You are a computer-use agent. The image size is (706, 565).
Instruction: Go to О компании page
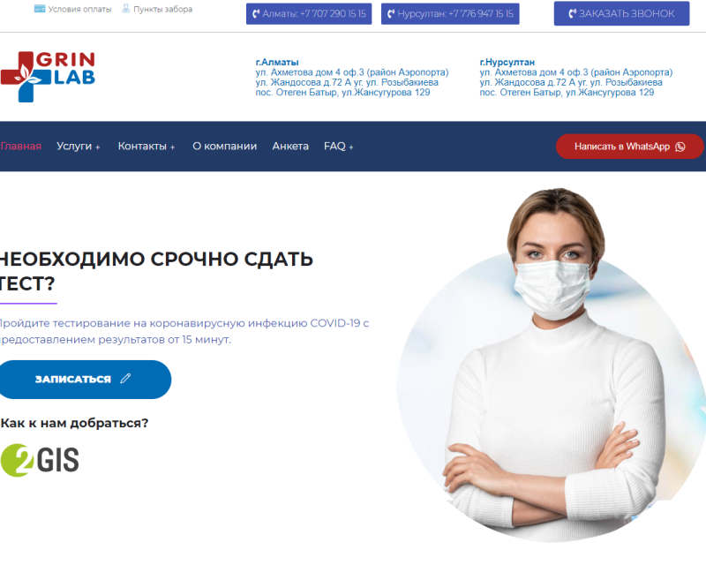coord(225,146)
